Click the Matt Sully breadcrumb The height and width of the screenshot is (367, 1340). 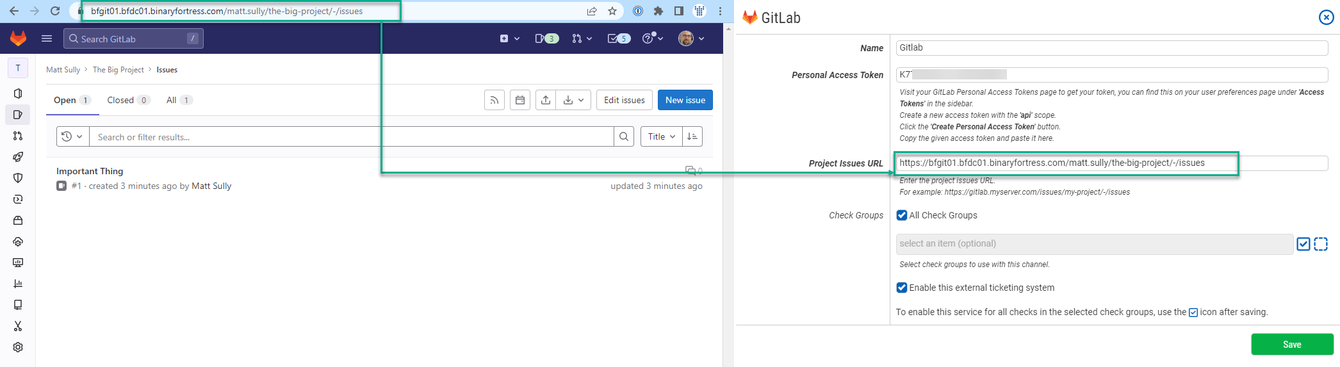[x=63, y=70]
